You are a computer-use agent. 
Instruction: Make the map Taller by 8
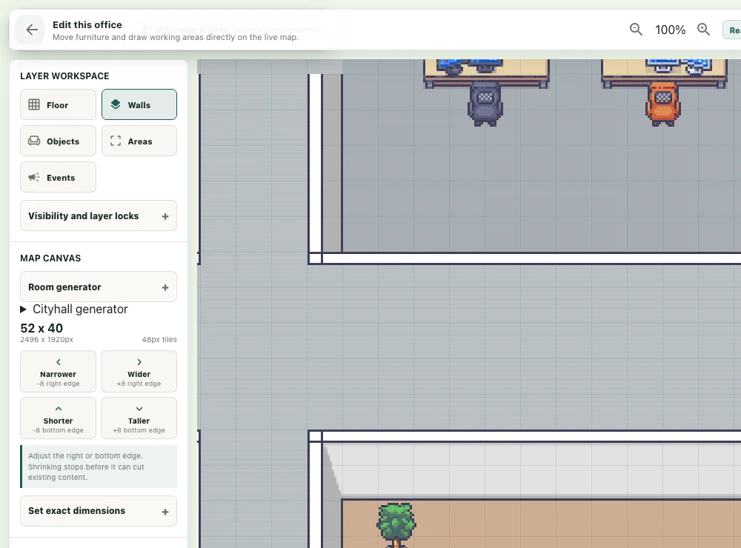[139, 418]
